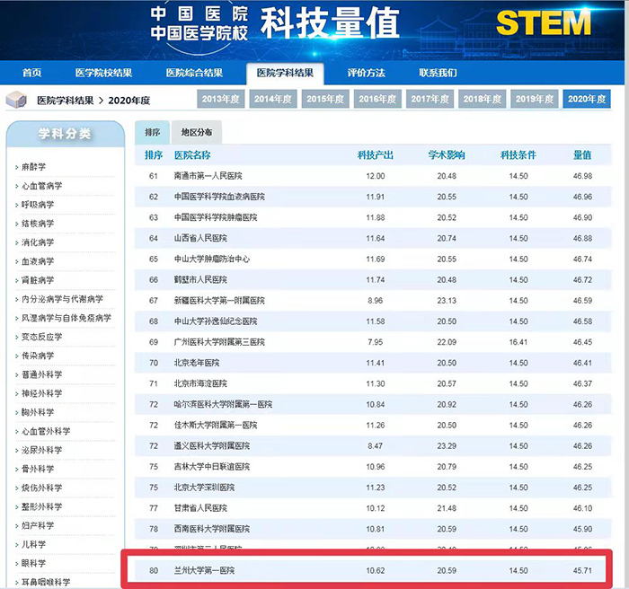Open the 首页 navigation tab
Screen dimensions: 629x589
point(32,73)
